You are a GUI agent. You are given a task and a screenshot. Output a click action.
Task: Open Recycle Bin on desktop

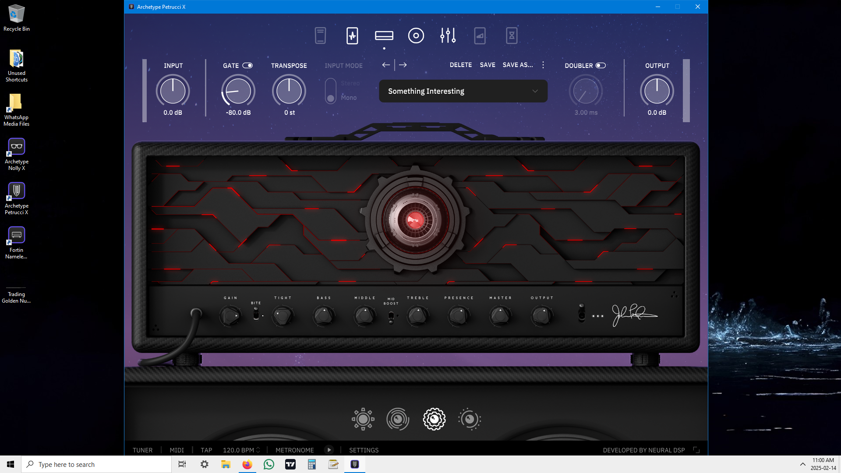[17, 18]
